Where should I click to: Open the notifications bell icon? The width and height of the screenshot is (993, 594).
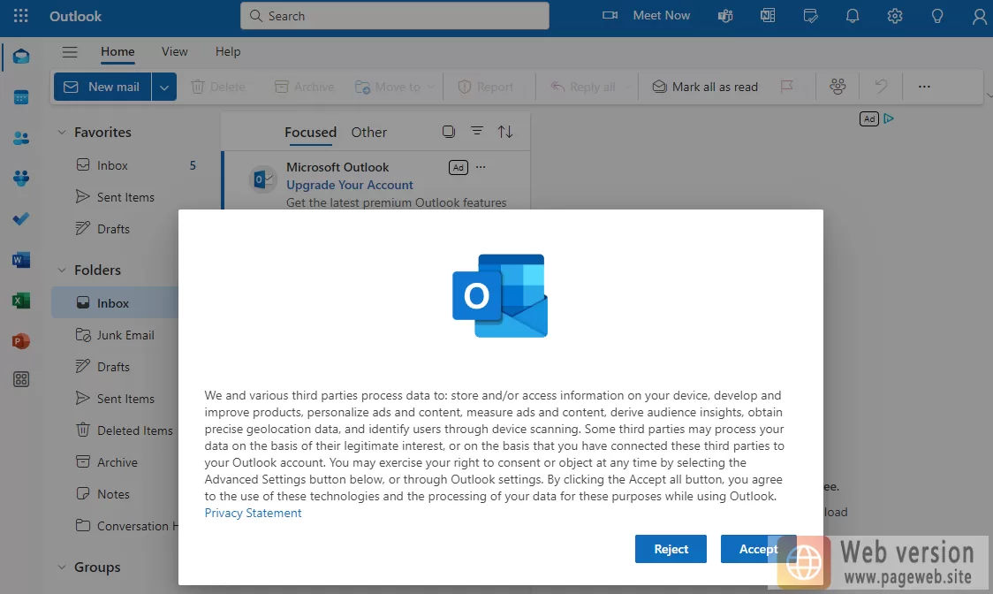853,16
